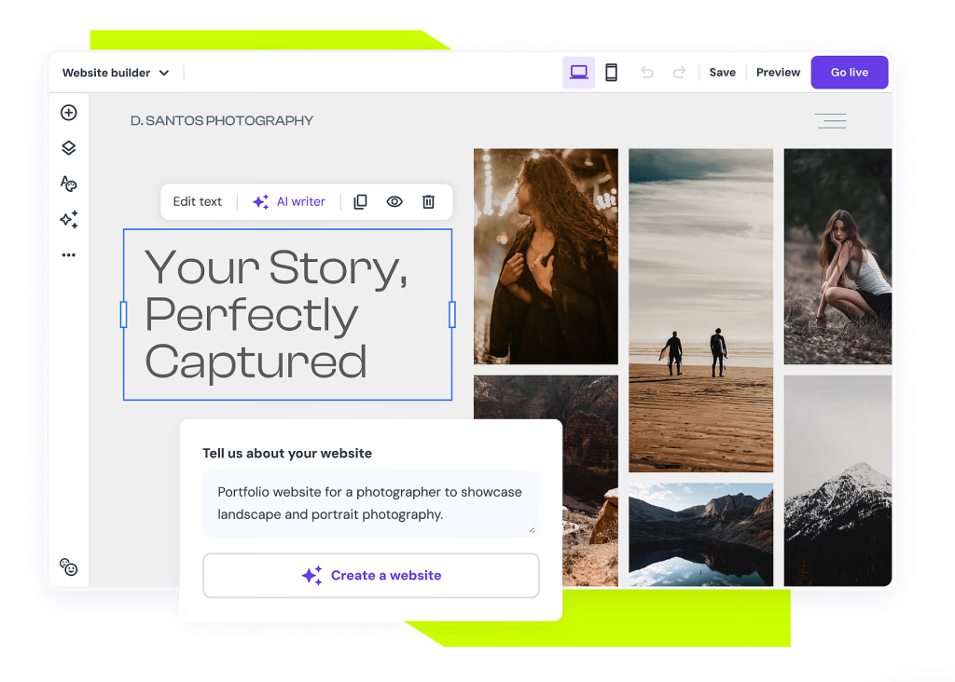Delete the heading with the trash icon
The height and width of the screenshot is (682, 955).
click(x=428, y=201)
